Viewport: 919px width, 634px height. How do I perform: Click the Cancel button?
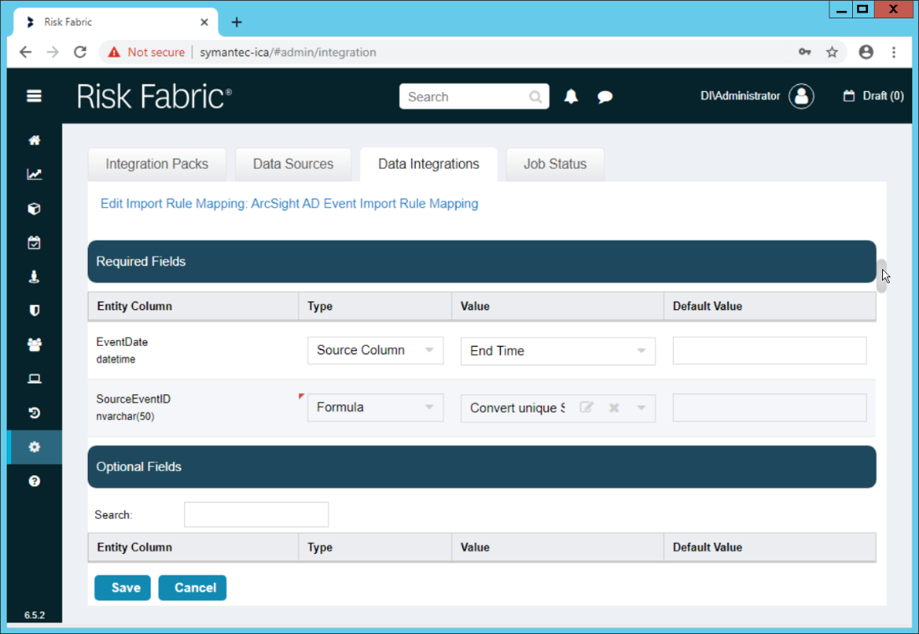pyautogui.click(x=192, y=587)
